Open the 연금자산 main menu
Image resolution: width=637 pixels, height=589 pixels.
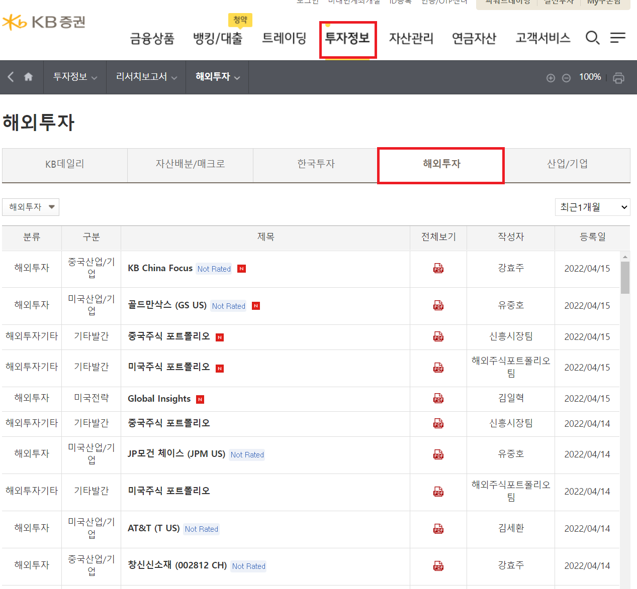point(474,38)
